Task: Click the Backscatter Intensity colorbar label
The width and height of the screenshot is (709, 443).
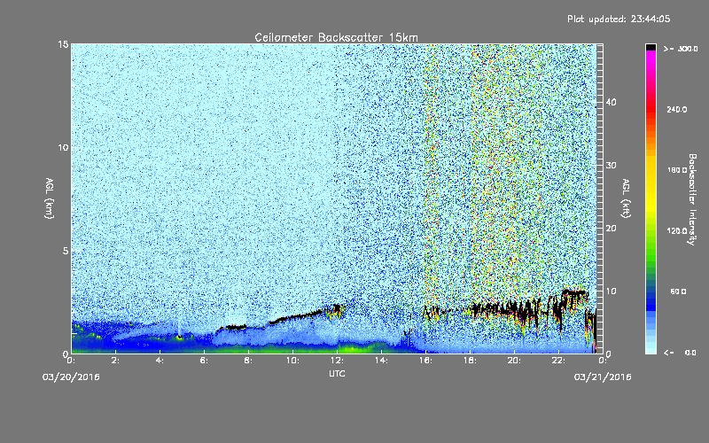Action: (x=692, y=199)
